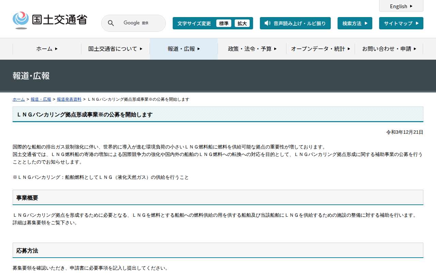Expand the 政策・法令・予算 menu
Viewport: 436px width, 273px height.
pos(252,49)
